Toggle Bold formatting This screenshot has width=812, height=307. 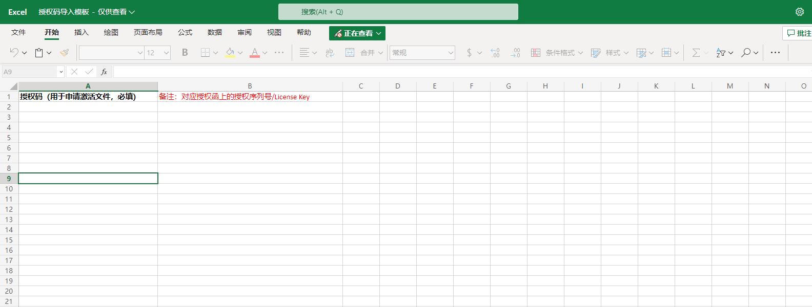pos(185,52)
